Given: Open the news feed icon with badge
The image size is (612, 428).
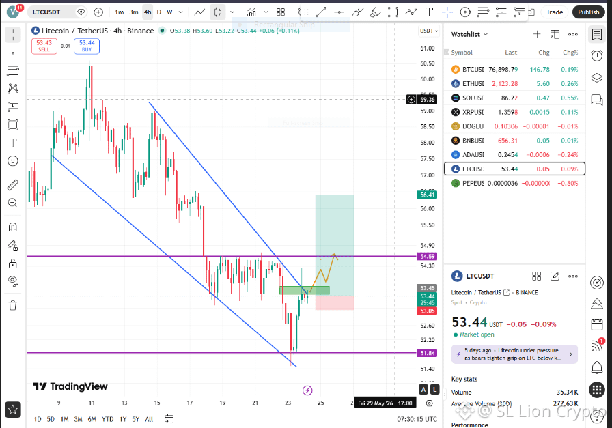Looking at the screenshot, I should pos(597,345).
